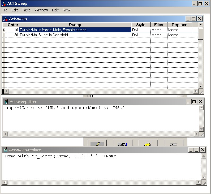211x194 pixels.
Task: Open the Replace Memo cell of order 10 row
Action: coord(179,30)
